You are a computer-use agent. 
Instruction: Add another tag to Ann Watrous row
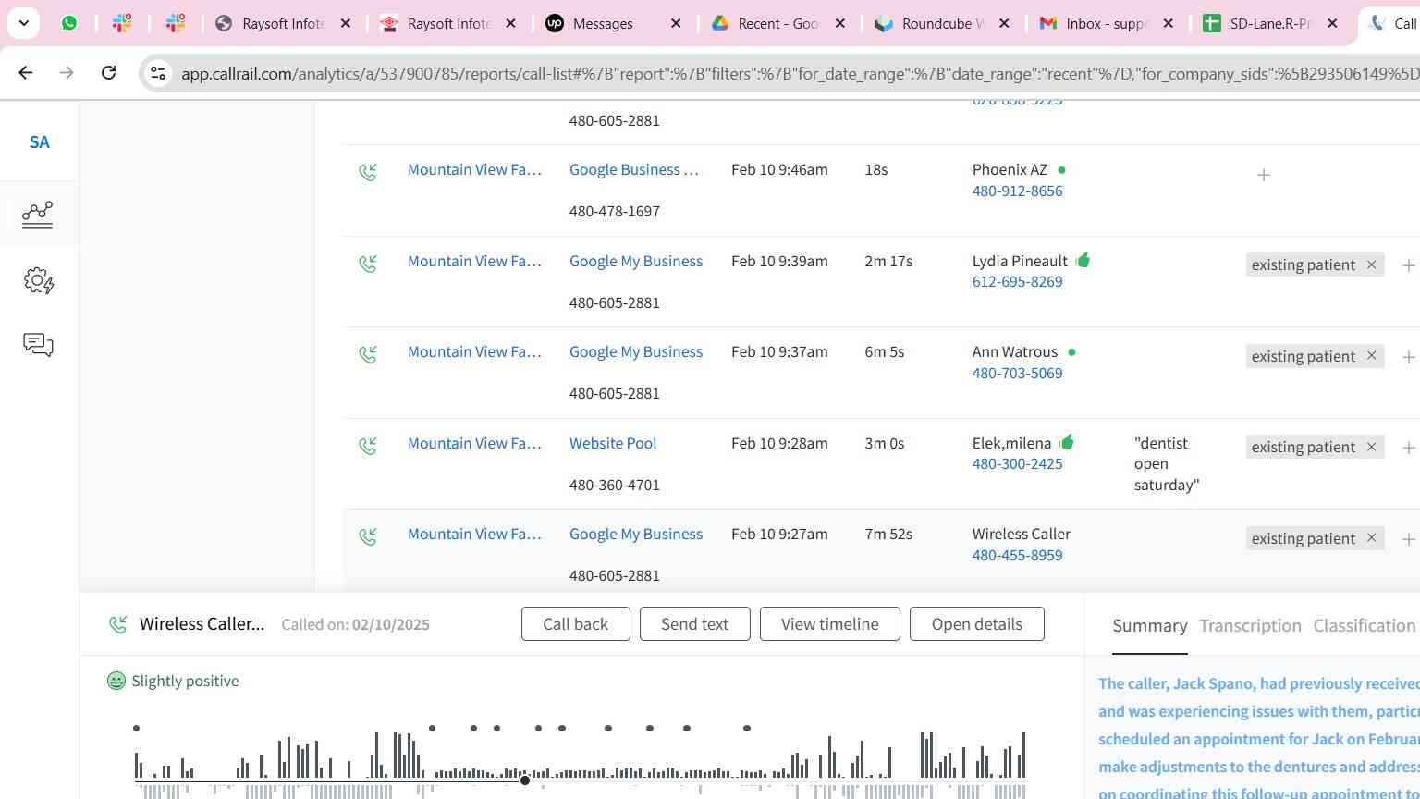(1408, 356)
